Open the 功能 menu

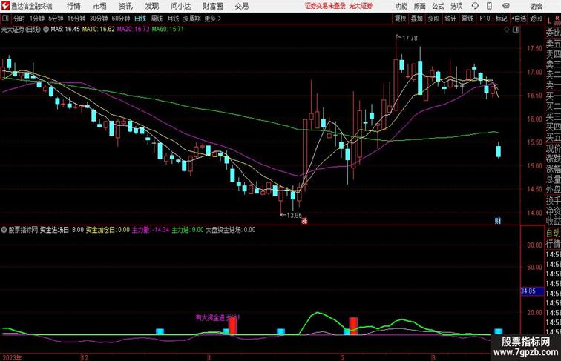tap(401, 6)
